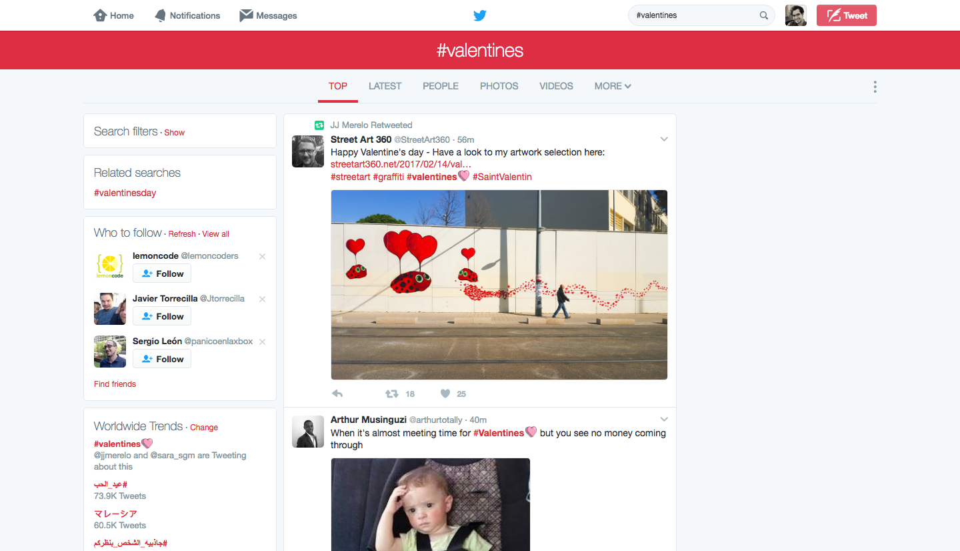Show the search filters
The image size is (960, 551).
point(175,133)
